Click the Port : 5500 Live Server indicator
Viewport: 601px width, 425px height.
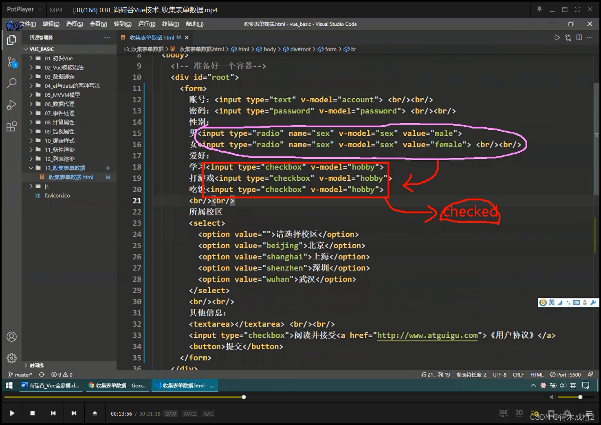point(565,374)
